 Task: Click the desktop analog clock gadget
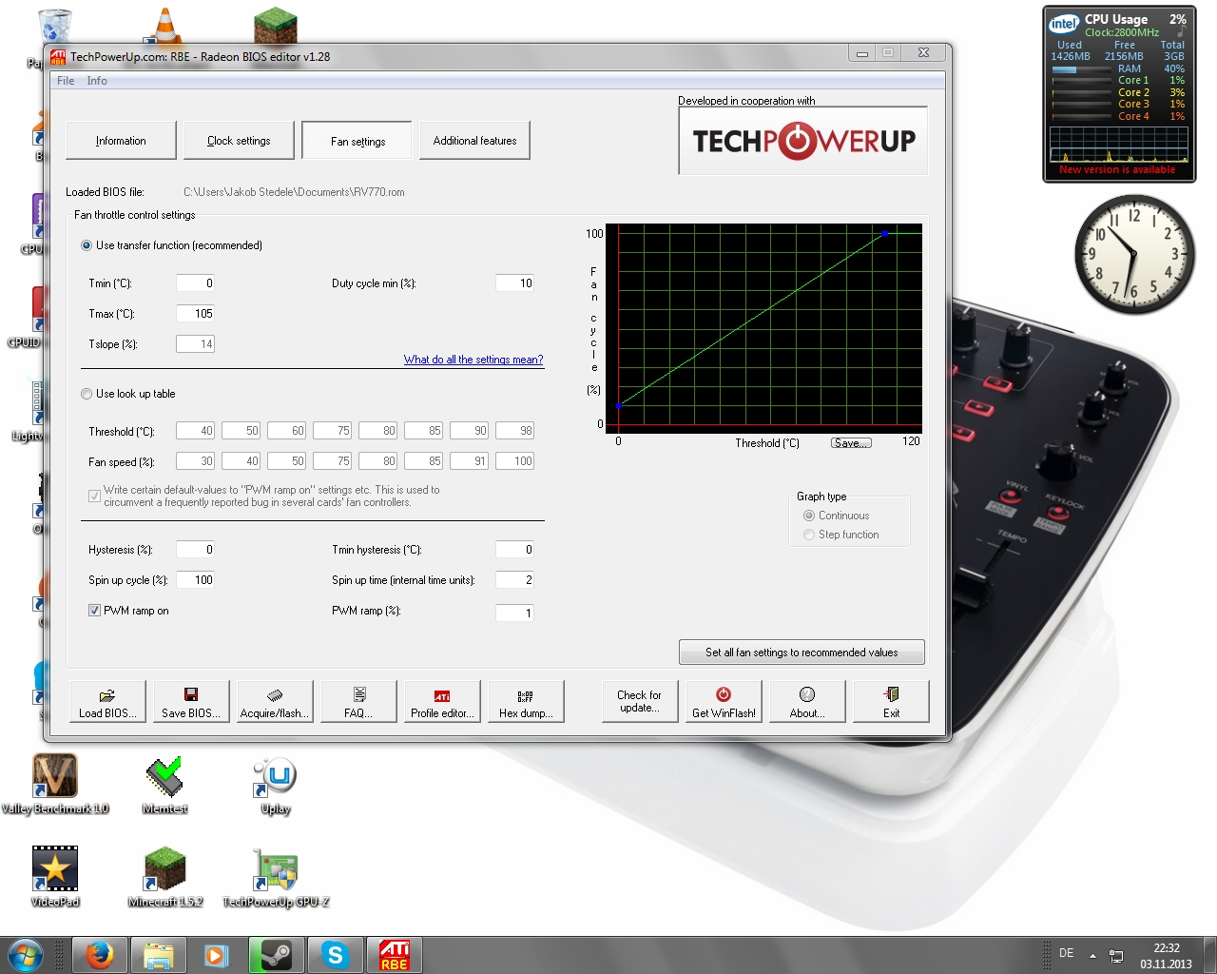coord(1134,254)
